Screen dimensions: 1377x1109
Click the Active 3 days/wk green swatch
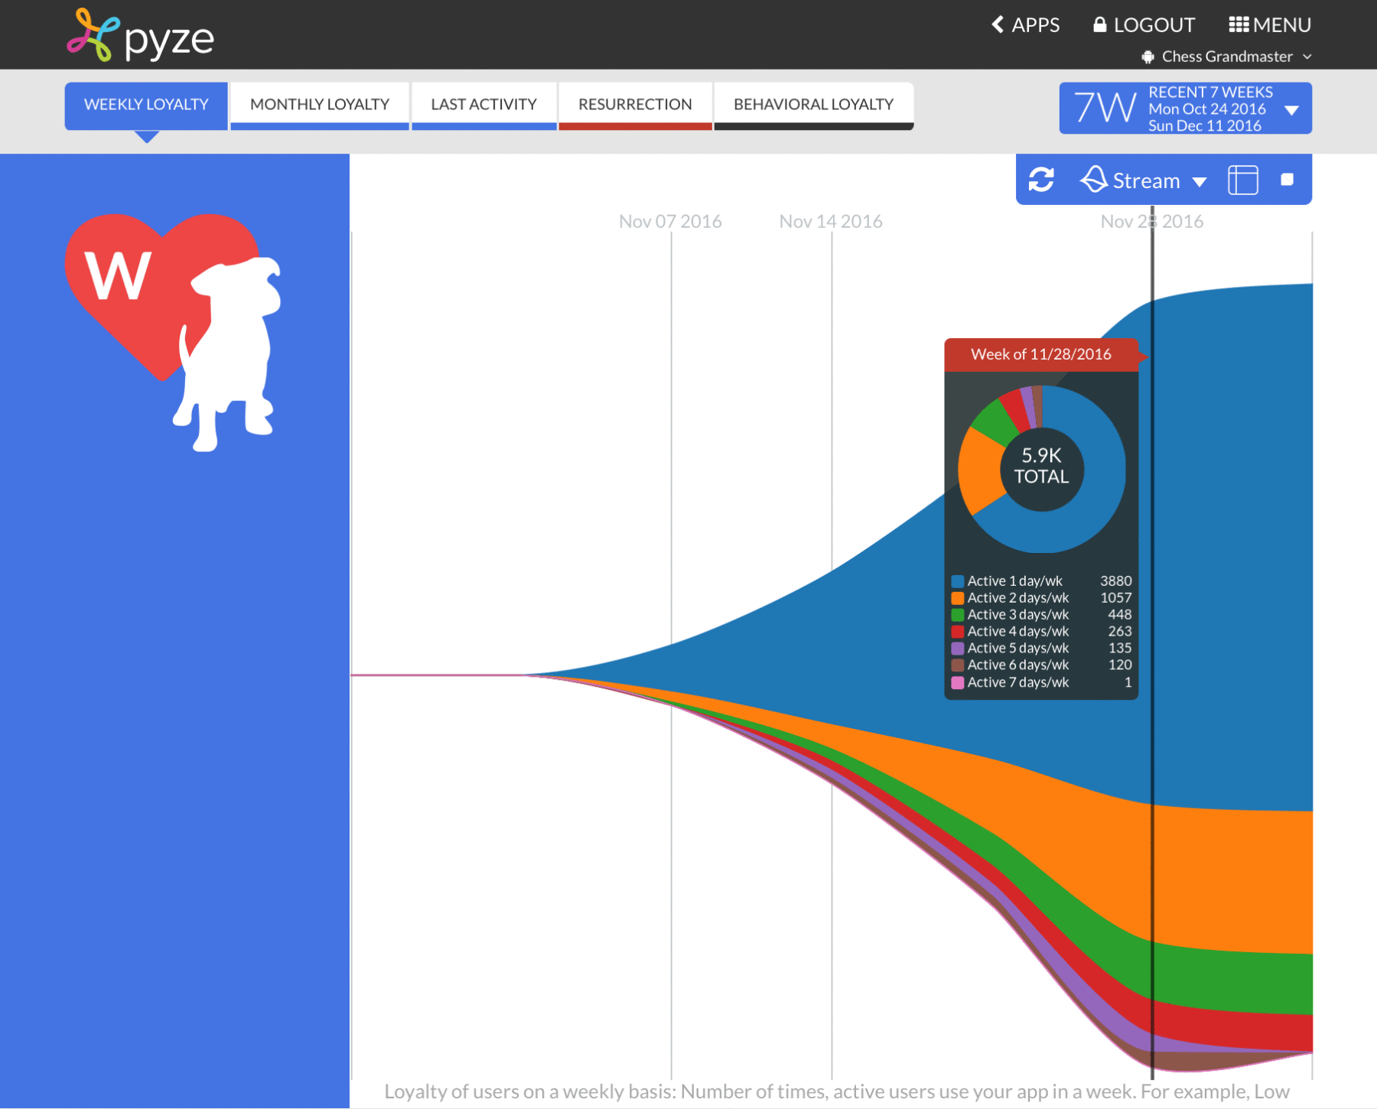coord(958,615)
